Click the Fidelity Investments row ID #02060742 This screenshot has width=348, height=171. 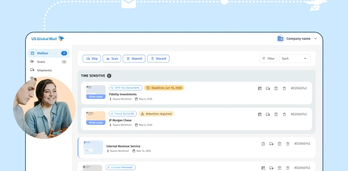click(299, 88)
